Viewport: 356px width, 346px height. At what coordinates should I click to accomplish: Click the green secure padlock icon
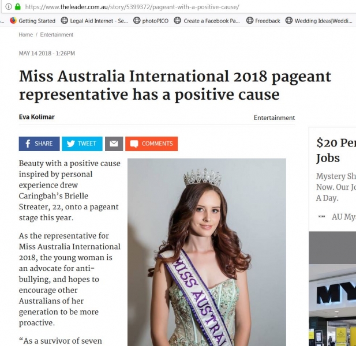[18, 6]
